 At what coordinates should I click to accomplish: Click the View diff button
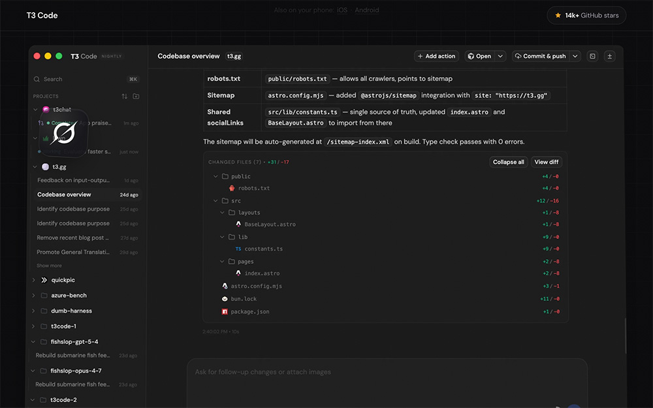click(x=547, y=162)
